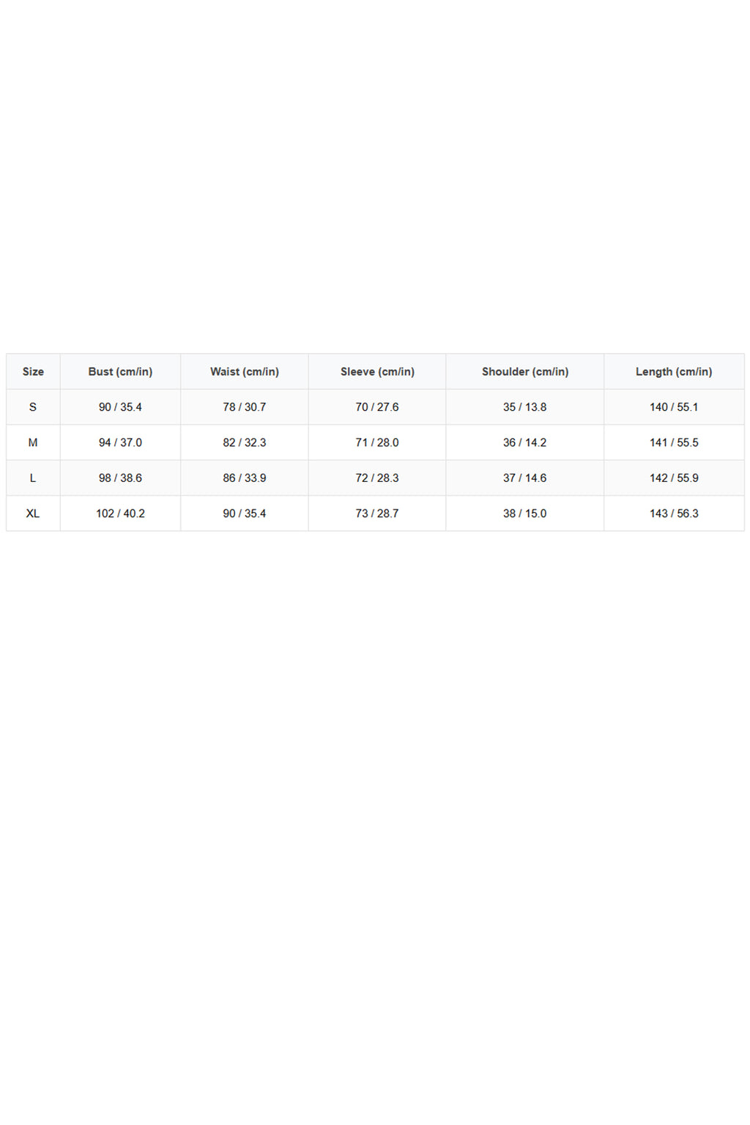Click shoulder value 36 / 14.2
The width and height of the screenshot is (750, 1125).
pyautogui.click(x=525, y=442)
